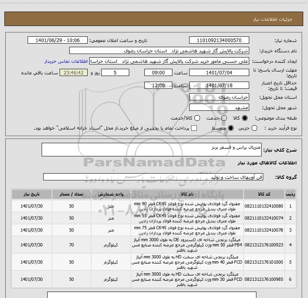Click the FCD 30 mm brass rod item name
This screenshot has height=298, width=308.
(187, 279)
